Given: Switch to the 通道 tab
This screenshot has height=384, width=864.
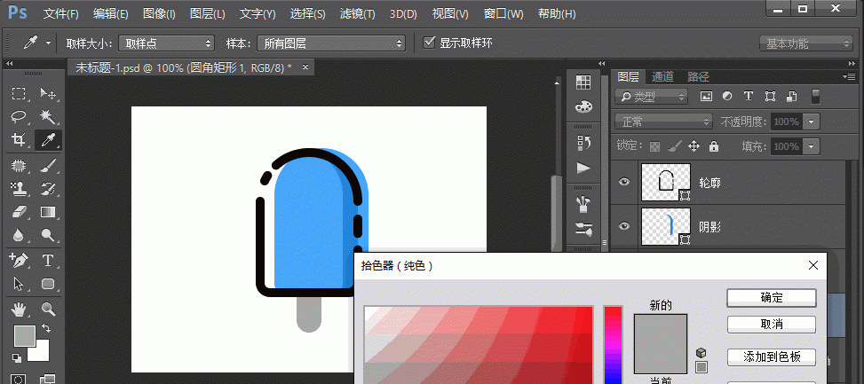Looking at the screenshot, I should 662,77.
